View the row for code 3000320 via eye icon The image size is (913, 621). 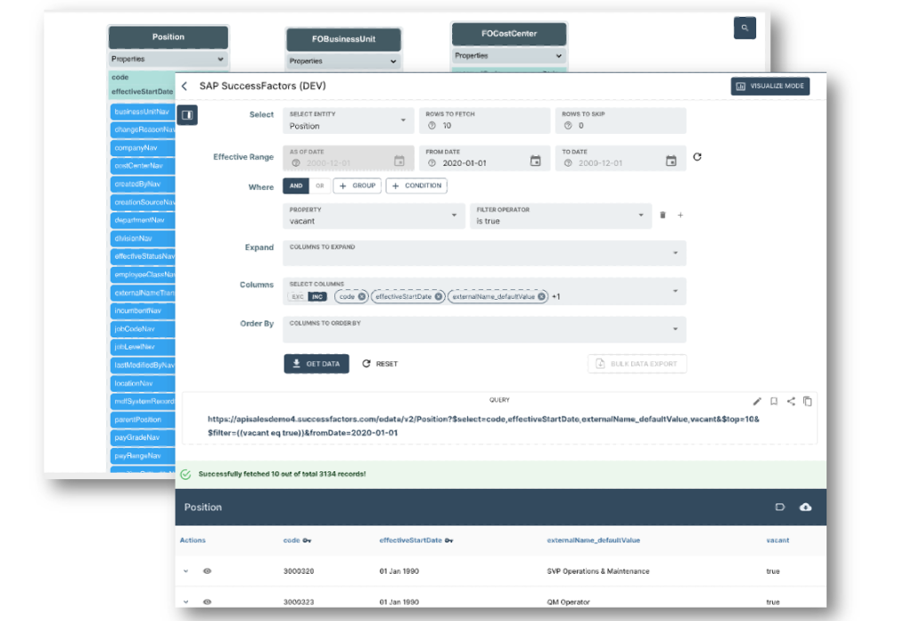click(x=208, y=571)
